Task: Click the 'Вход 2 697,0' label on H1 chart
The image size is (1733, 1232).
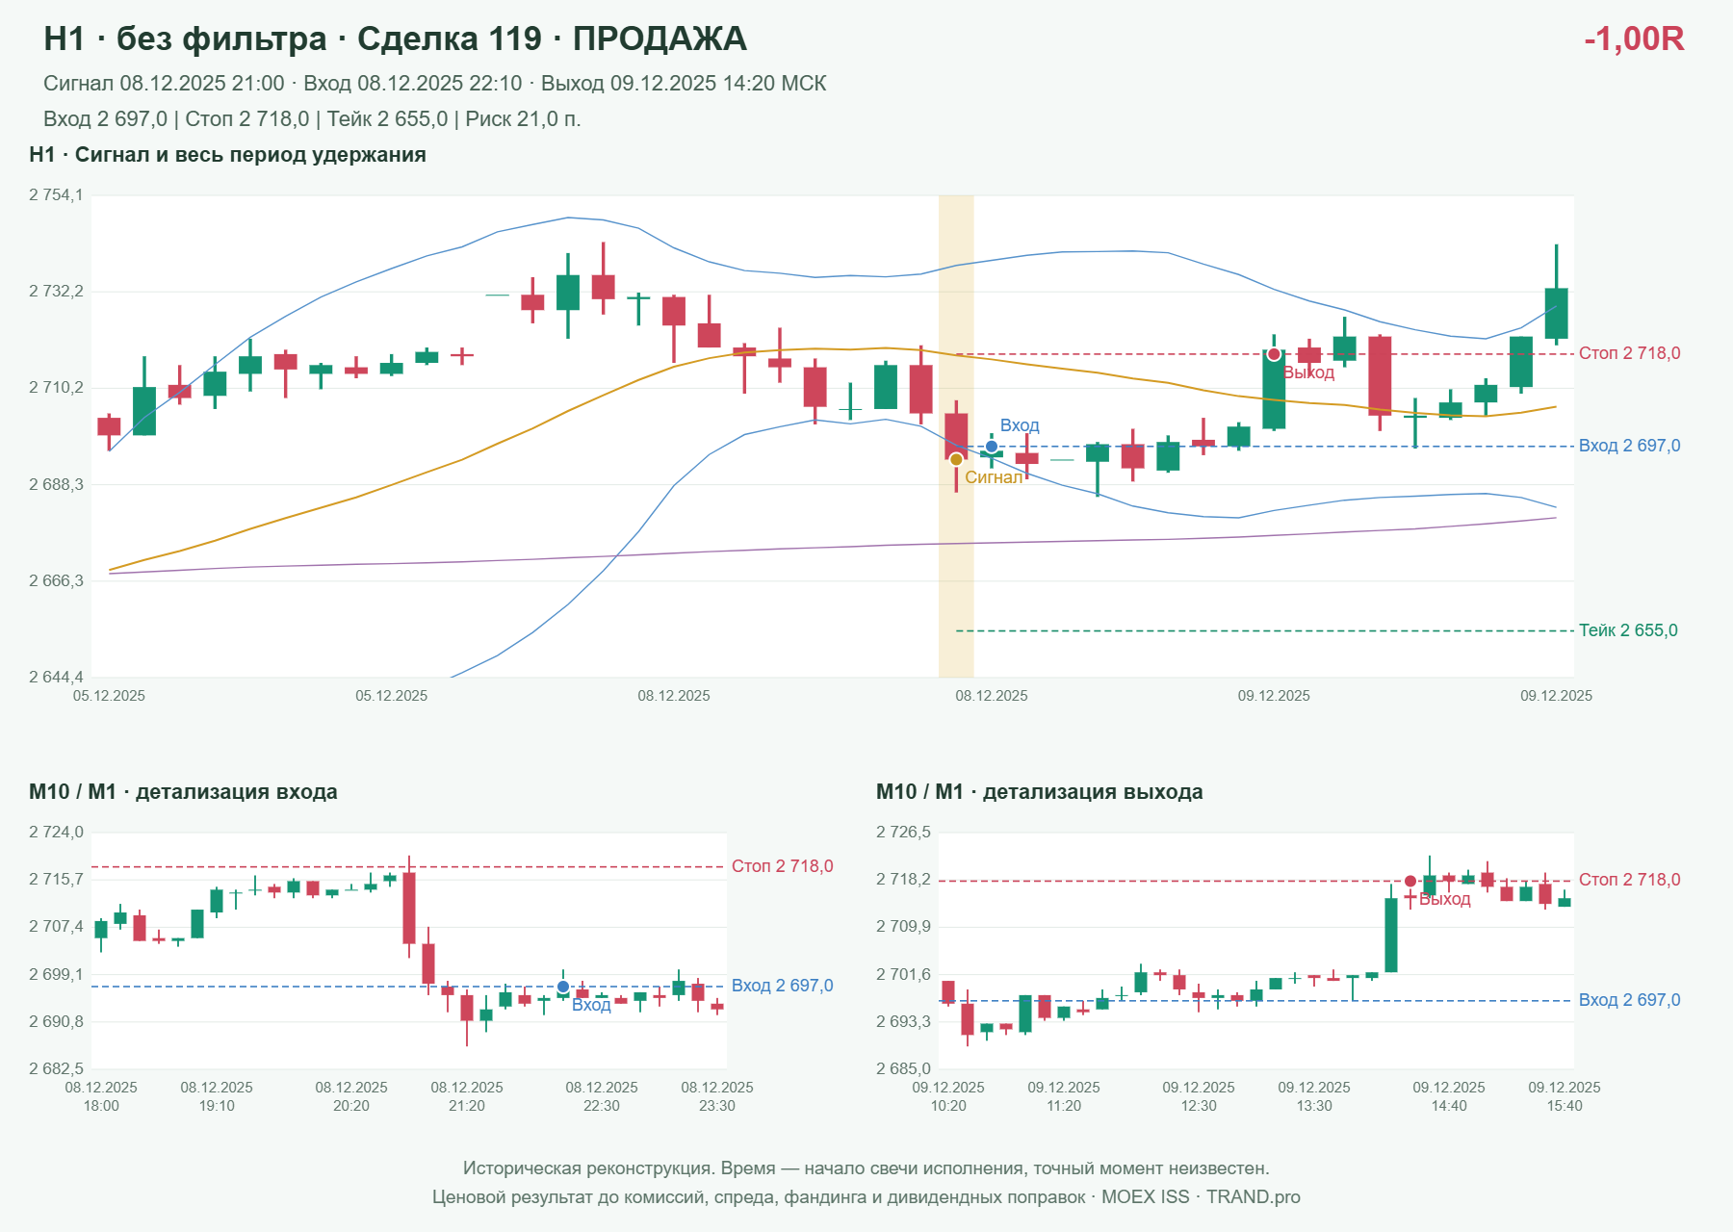Action: tap(1629, 446)
